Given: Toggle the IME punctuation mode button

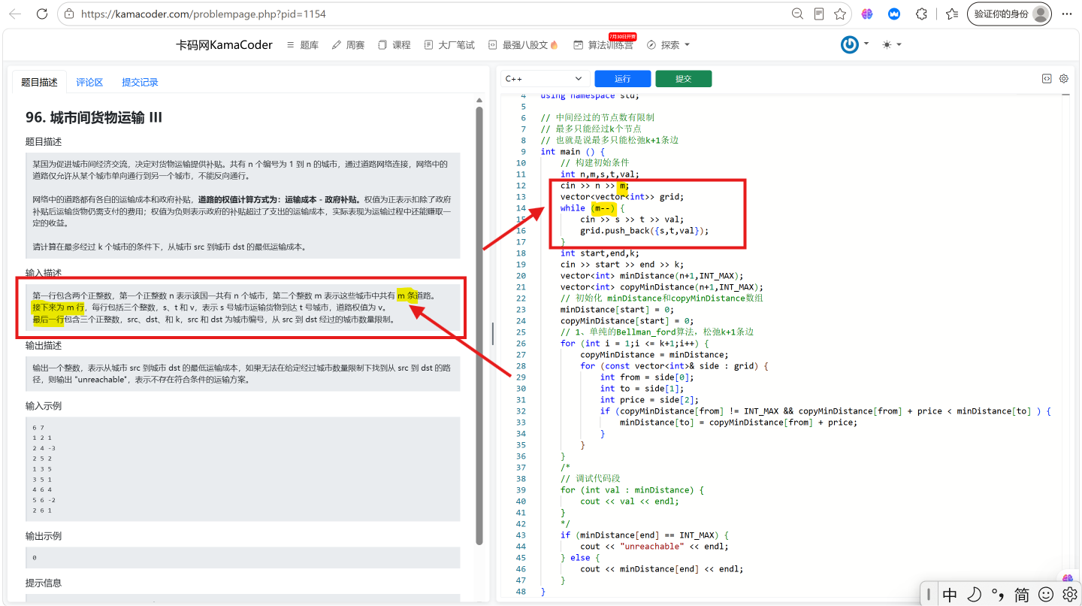Looking at the screenshot, I should pyautogui.click(x=998, y=595).
